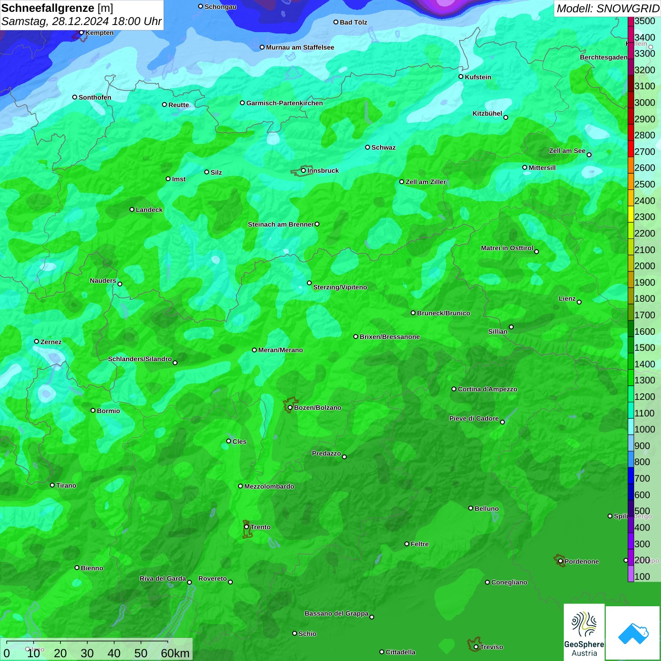Click the Trento city marker

click(246, 527)
